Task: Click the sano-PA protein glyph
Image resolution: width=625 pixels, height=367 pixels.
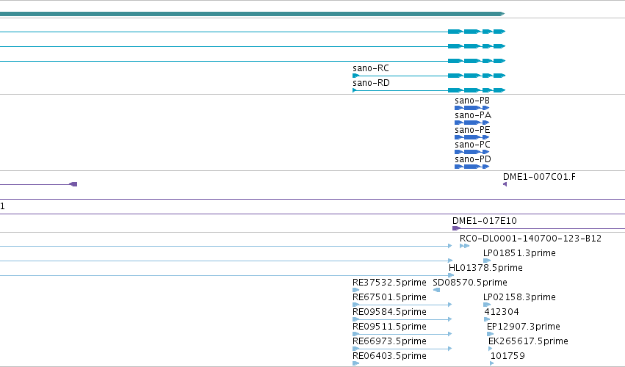Action: [472, 123]
